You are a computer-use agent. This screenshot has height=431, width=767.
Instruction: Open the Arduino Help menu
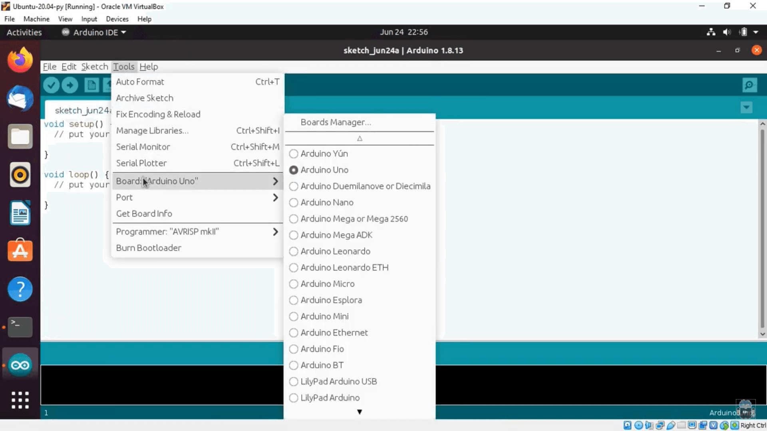click(149, 67)
